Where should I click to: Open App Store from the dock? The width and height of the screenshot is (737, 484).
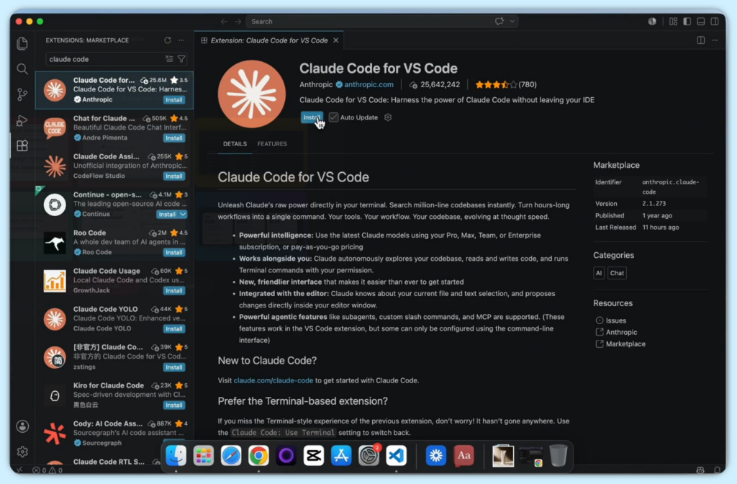click(x=341, y=455)
